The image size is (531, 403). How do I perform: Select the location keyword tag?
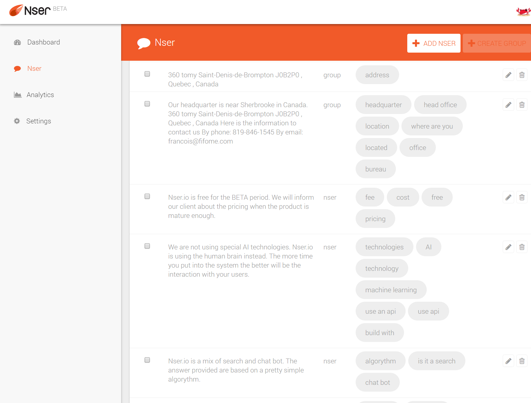point(377,126)
